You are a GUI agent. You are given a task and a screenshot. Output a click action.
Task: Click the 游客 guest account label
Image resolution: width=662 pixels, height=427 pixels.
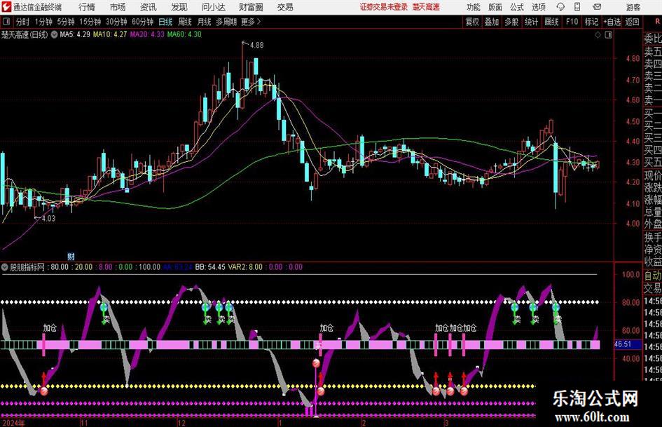point(633,7)
